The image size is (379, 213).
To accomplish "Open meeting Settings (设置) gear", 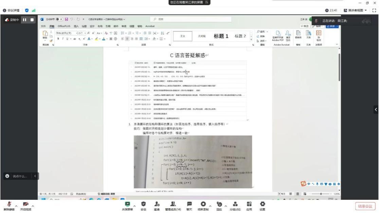I will pos(262,204).
